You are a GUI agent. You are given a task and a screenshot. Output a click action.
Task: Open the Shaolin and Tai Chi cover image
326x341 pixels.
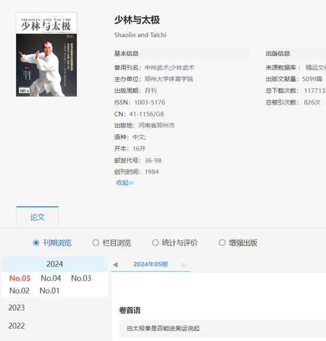[x=46, y=54]
